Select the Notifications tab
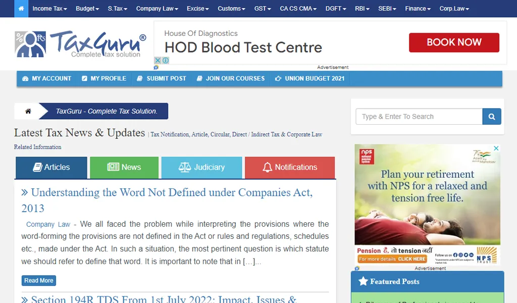The image size is (517, 303). [290, 168]
